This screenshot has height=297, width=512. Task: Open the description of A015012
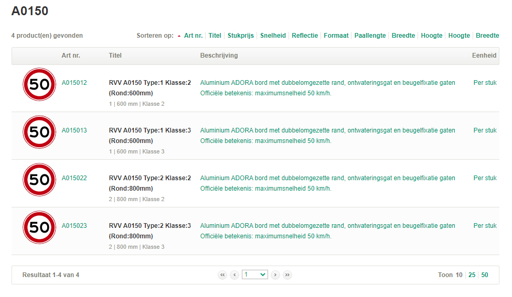point(327,87)
